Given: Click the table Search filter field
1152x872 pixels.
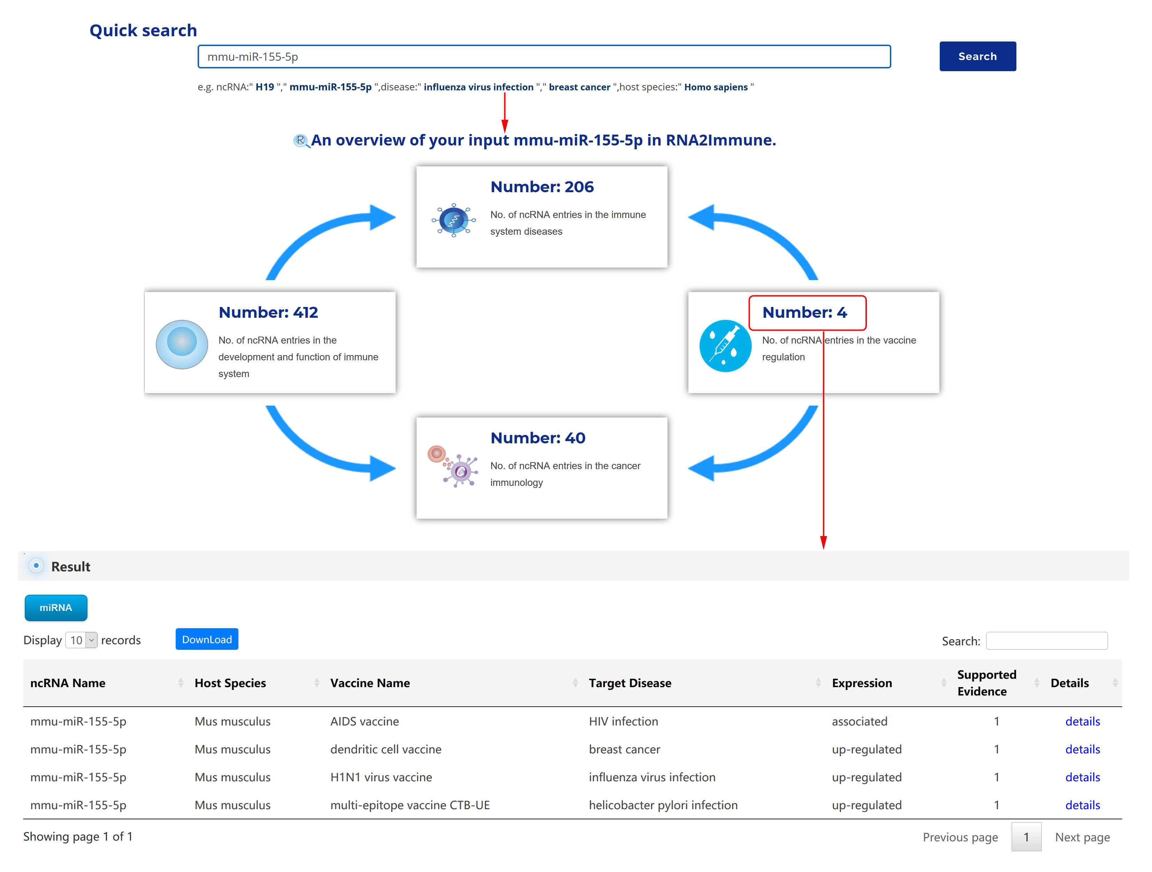Looking at the screenshot, I should 1046,641.
